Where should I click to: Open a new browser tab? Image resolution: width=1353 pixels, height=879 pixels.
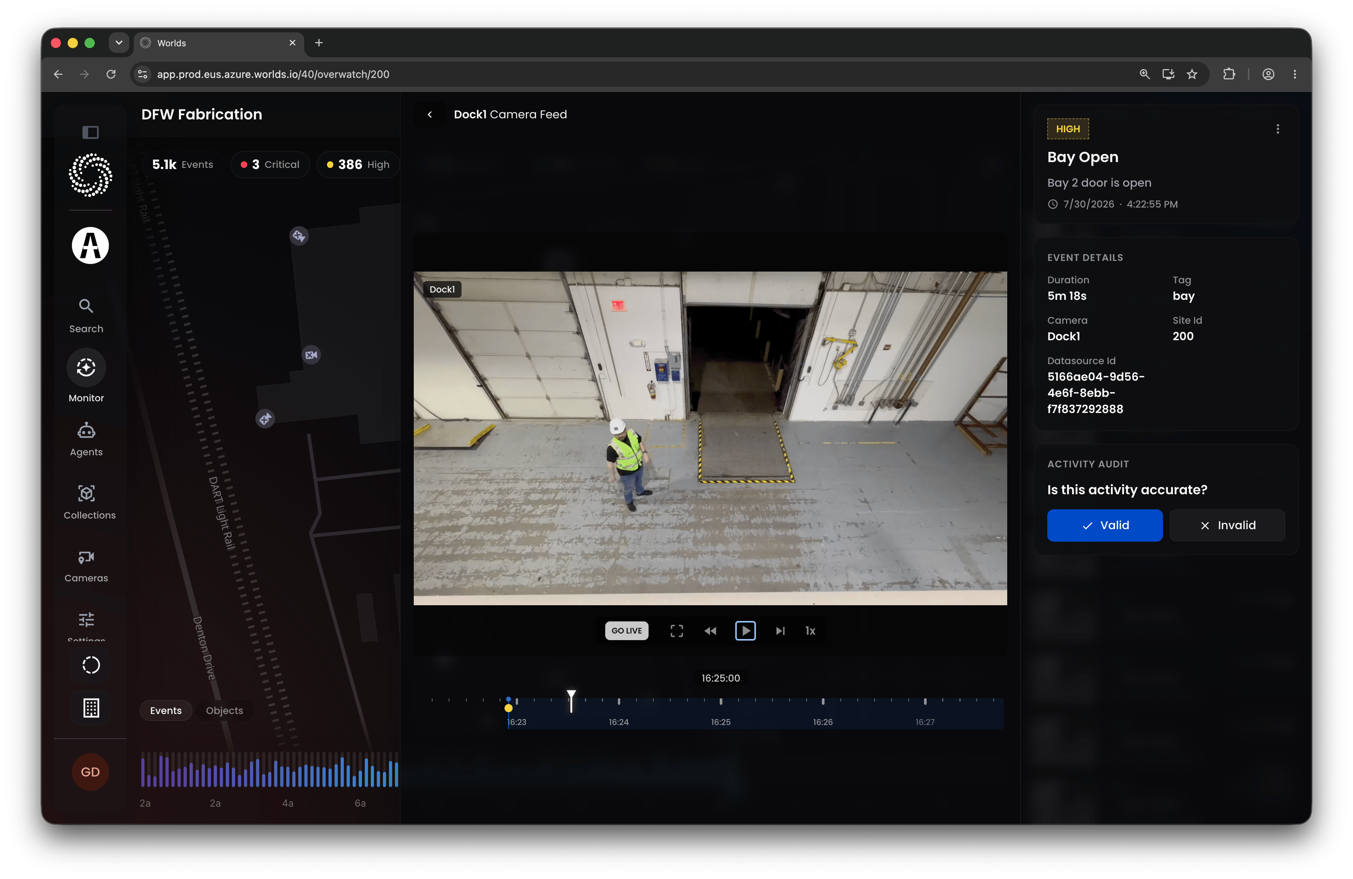pos(319,43)
